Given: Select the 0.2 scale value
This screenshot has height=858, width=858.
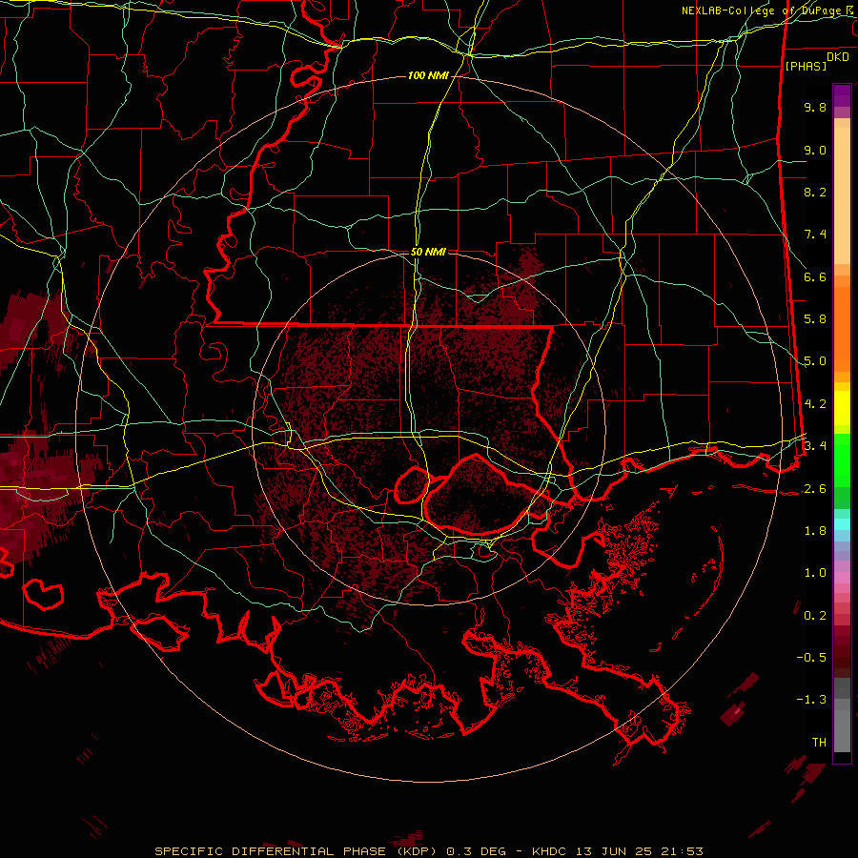Looking at the screenshot, I should click(x=815, y=616).
